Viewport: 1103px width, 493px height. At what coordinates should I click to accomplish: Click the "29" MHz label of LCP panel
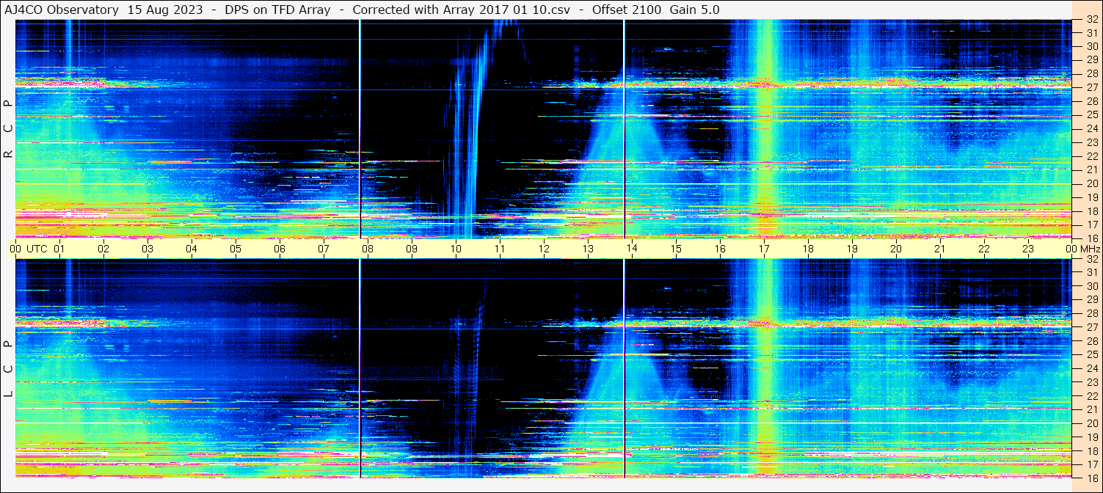pos(1092,300)
